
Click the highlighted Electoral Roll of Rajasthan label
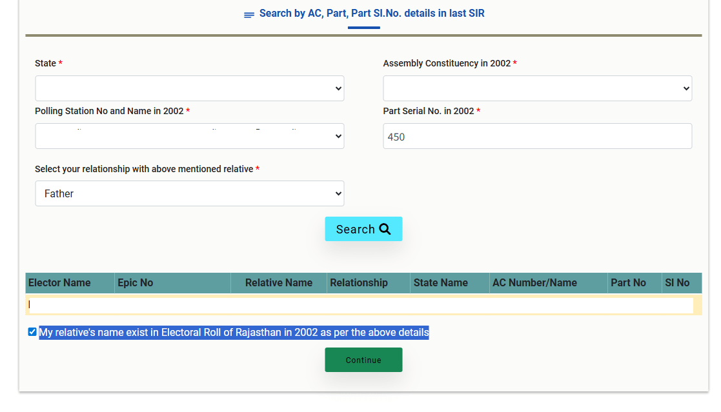[x=234, y=333]
